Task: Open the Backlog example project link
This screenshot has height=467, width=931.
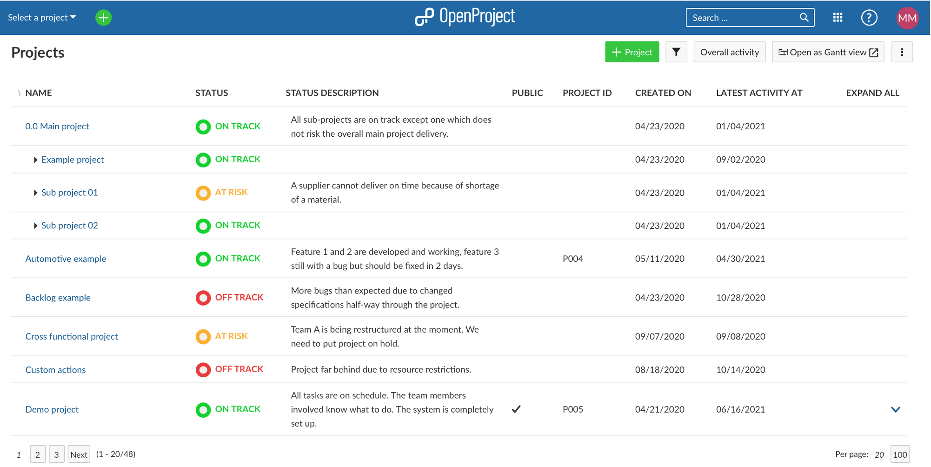Action: coord(58,298)
